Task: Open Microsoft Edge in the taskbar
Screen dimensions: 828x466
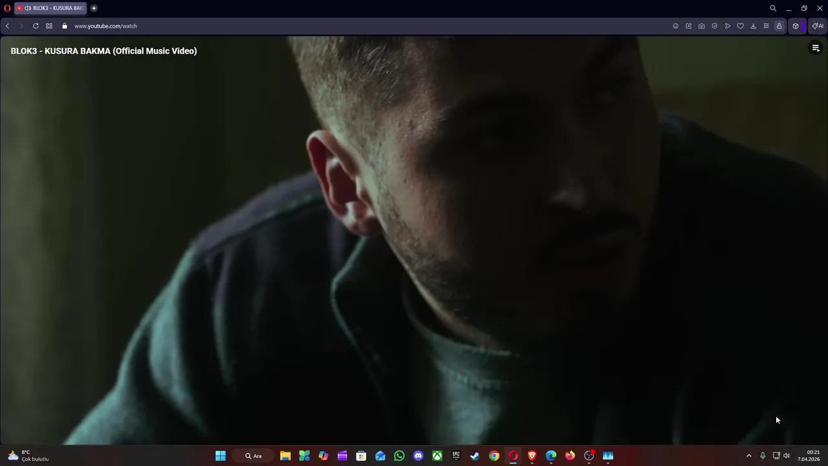Action: [x=551, y=456]
